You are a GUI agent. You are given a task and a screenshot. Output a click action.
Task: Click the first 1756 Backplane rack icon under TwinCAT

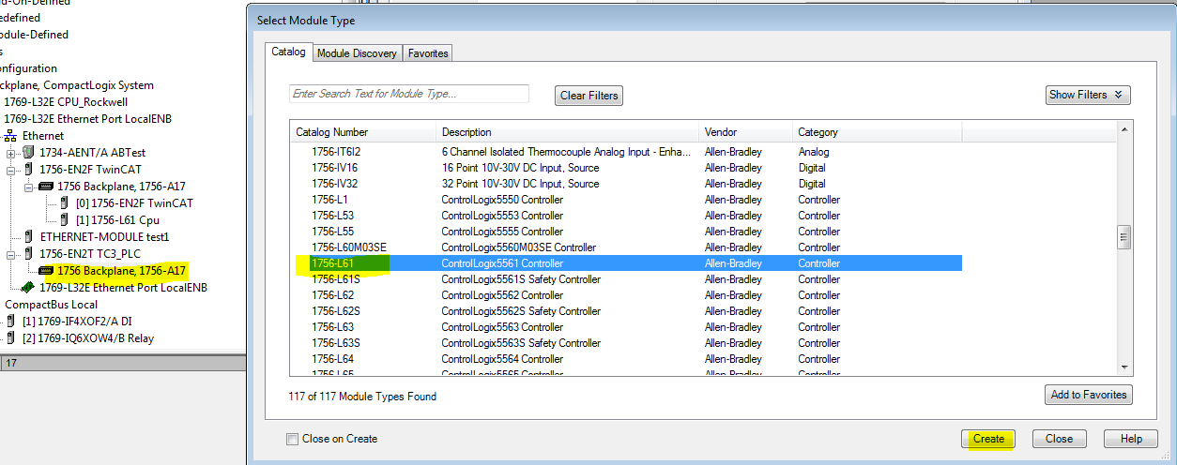(45, 187)
